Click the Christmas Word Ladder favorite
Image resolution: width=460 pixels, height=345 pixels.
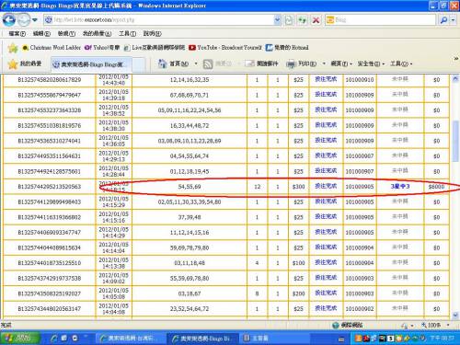tap(52, 48)
